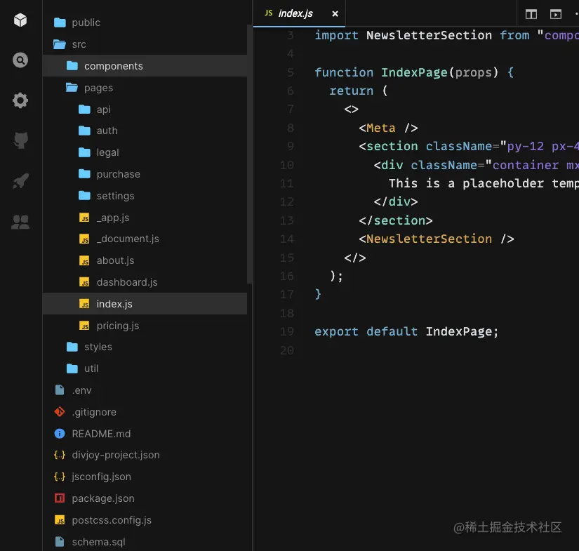This screenshot has width=579, height=551.
Task: Place cursor on 'export default IndexPage;' line
Action: click(x=406, y=331)
